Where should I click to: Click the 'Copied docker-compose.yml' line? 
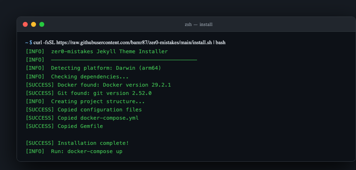[82, 118]
